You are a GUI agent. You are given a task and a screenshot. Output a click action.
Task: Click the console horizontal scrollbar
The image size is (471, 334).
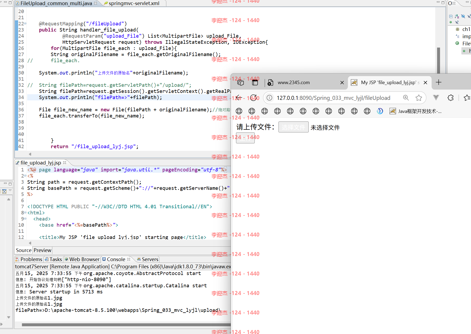click(x=126, y=325)
